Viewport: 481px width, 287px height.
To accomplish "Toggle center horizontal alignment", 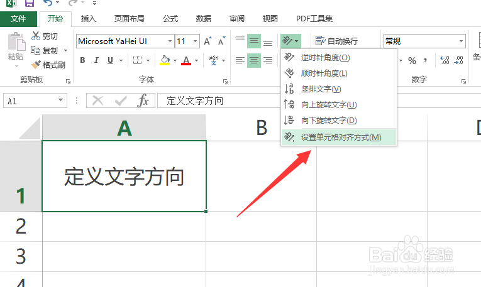I will (x=254, y=60).
